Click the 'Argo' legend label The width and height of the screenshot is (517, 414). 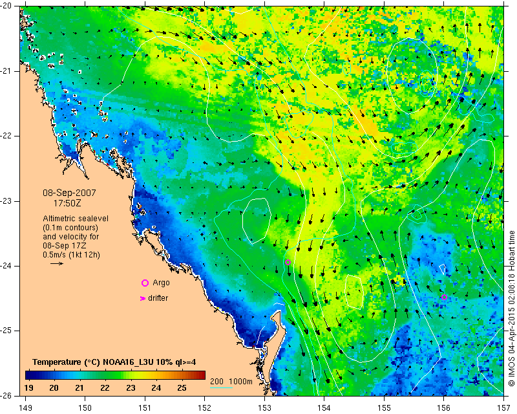point(161,283)
